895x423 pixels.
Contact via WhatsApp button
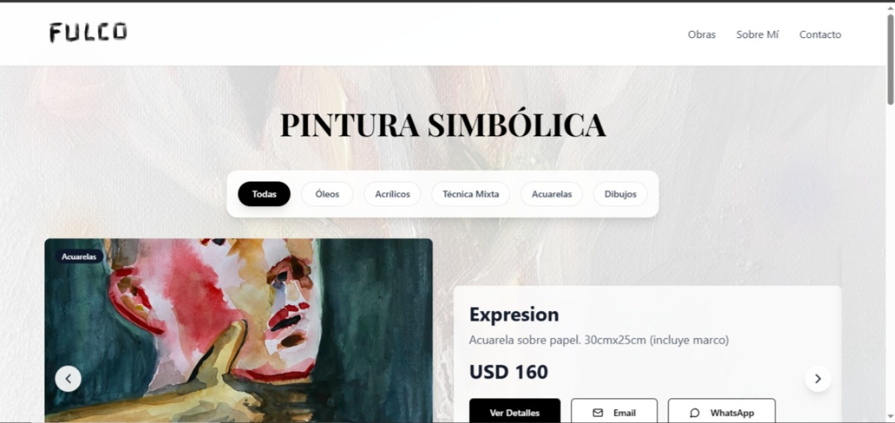tap(722, 412)
